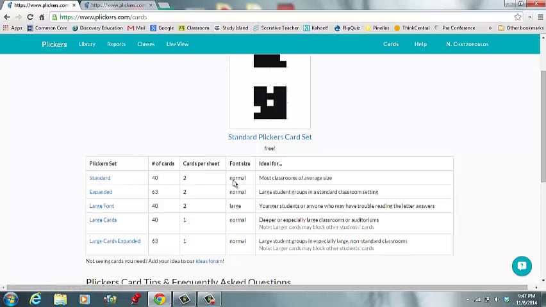
Task: Open the Standard Plickers Card Set link
Action: click(x=270, y=137)
